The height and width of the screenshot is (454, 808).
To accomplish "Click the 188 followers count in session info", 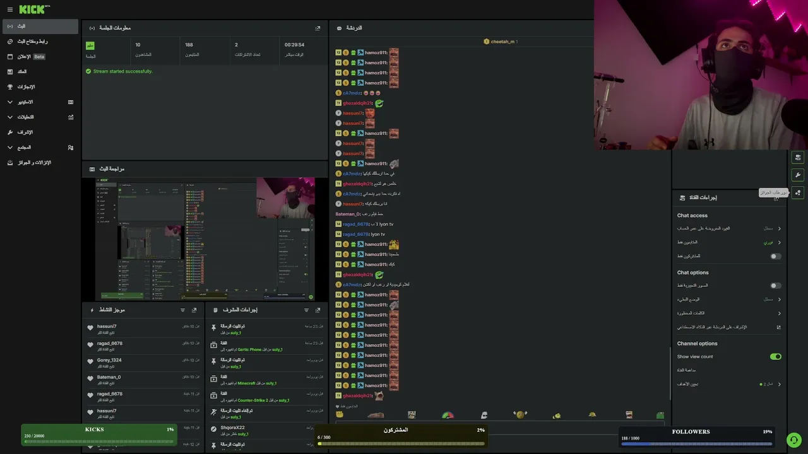I will click(189, 45).
